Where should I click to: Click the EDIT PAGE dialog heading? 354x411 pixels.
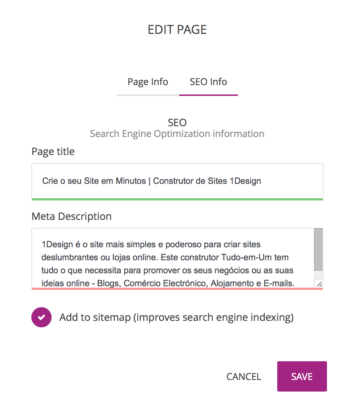pyautogui.click(x=177, y=30)
